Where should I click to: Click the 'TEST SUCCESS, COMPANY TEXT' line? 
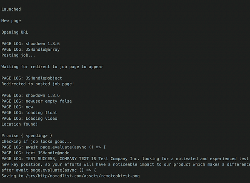coord(126,158)
